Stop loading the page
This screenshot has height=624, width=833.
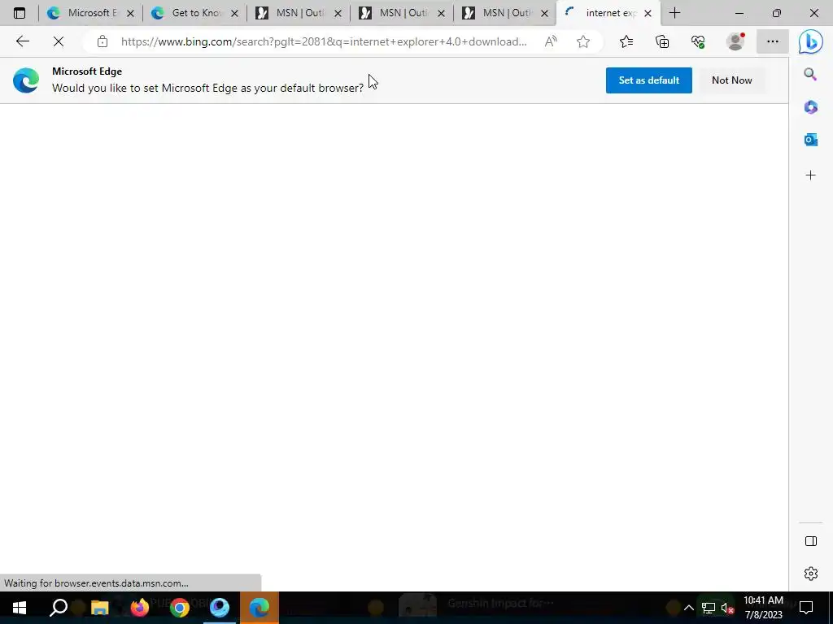coord(59,41)
